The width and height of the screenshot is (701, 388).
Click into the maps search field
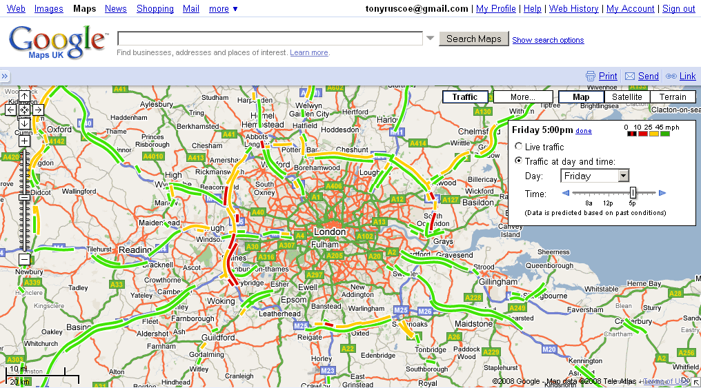tap(270, 39)
